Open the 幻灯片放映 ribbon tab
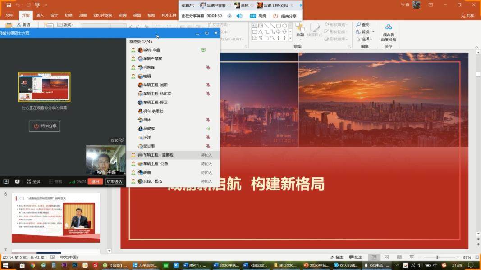 pos(103,15)
